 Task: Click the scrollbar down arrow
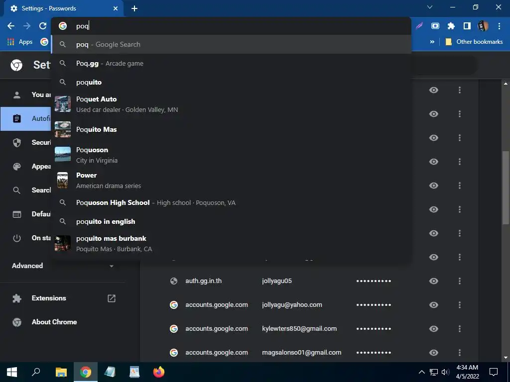[506, 358]
